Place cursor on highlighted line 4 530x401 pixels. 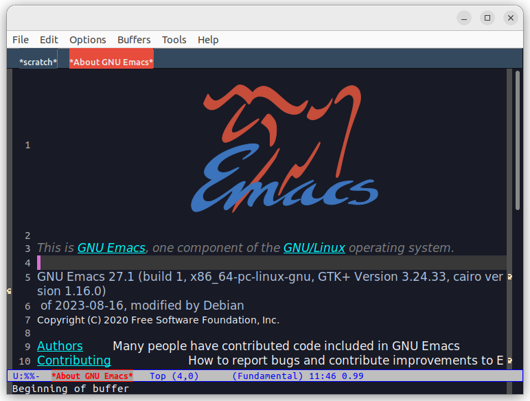coord(272,263)
